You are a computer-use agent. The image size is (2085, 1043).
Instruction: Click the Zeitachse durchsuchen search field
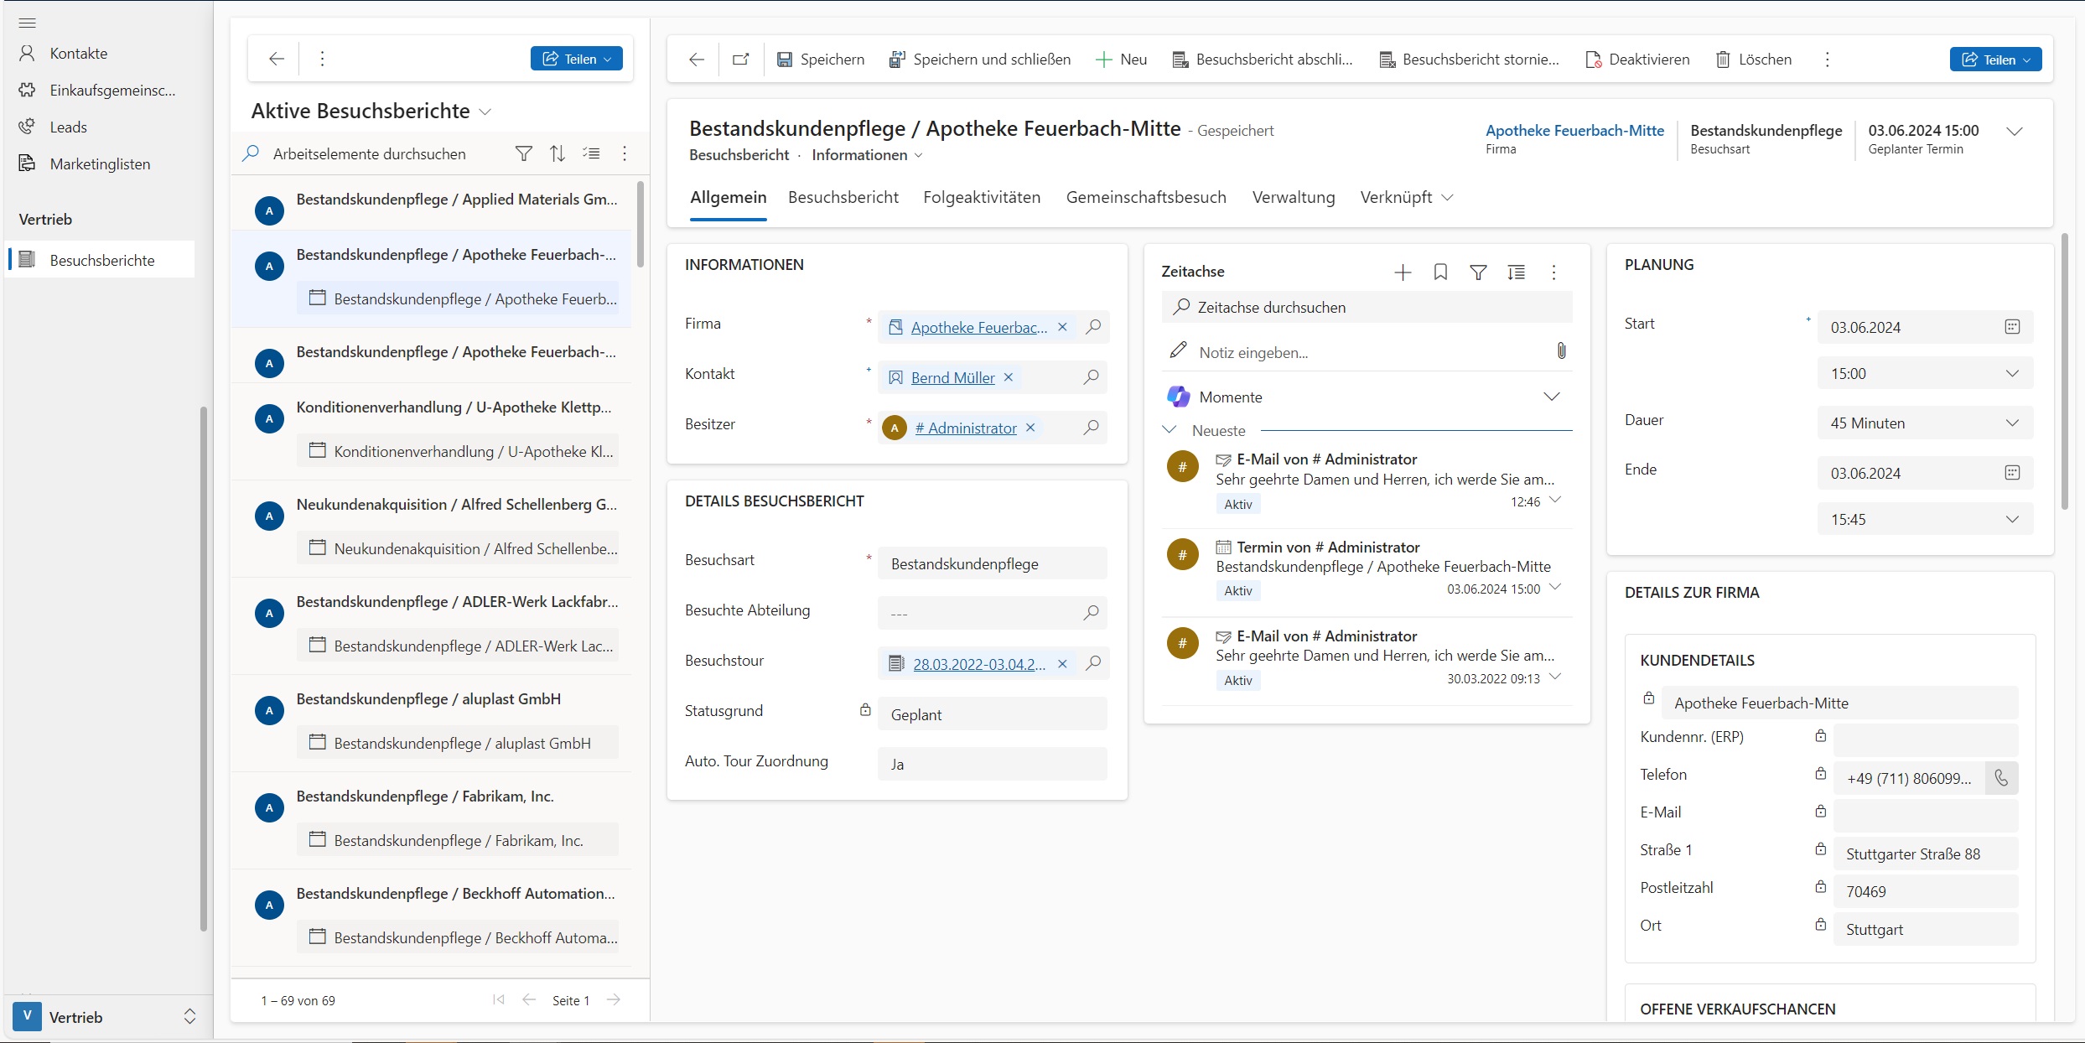pyautogui.click(x=1367, y=308)
